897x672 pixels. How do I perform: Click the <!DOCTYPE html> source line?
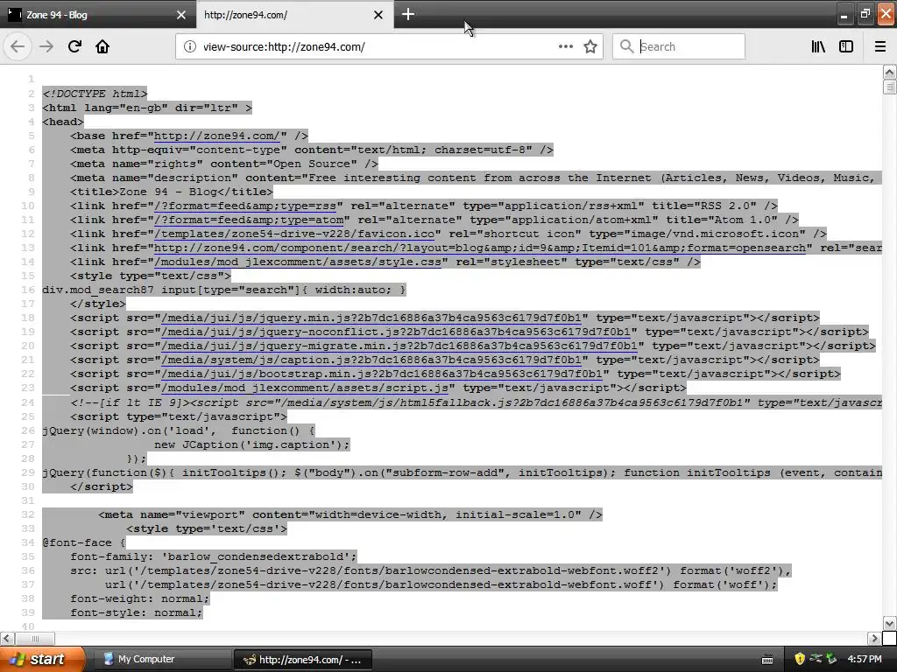[95, 93]
